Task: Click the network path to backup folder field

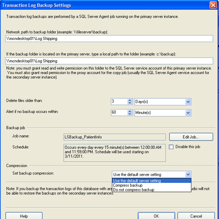Action: pyautogui.click(x=109, y=38)
